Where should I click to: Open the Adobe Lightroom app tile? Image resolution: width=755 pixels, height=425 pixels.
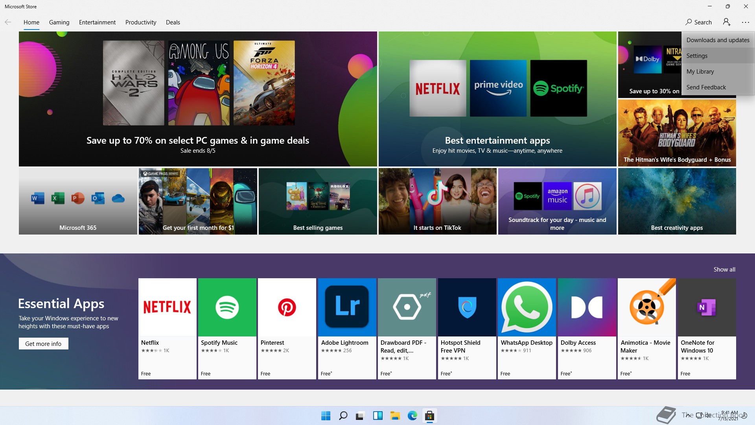point(347,329)
